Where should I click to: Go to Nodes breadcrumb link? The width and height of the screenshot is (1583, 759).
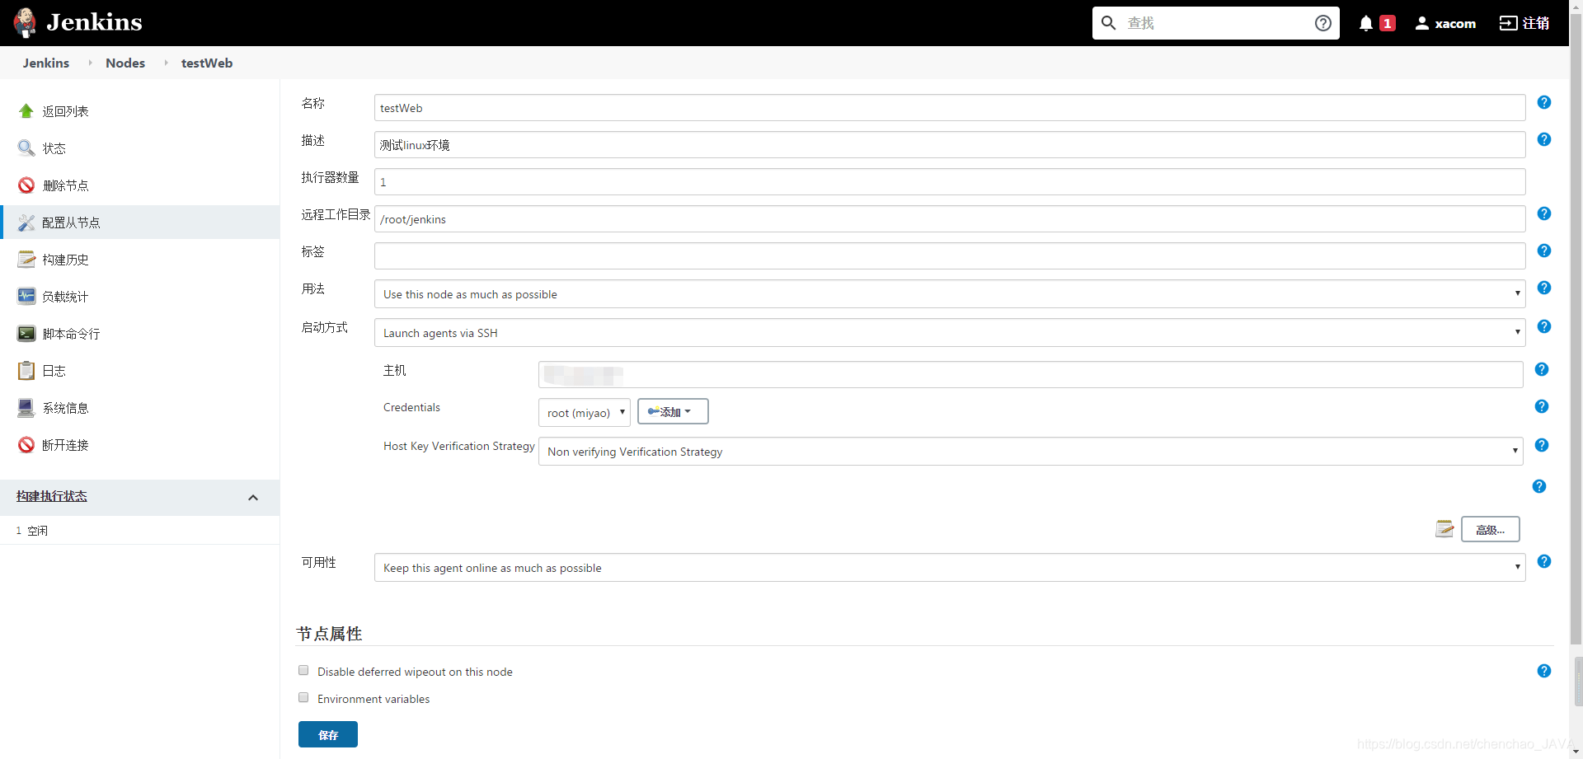pyautogui.click(x=125, y=63)
